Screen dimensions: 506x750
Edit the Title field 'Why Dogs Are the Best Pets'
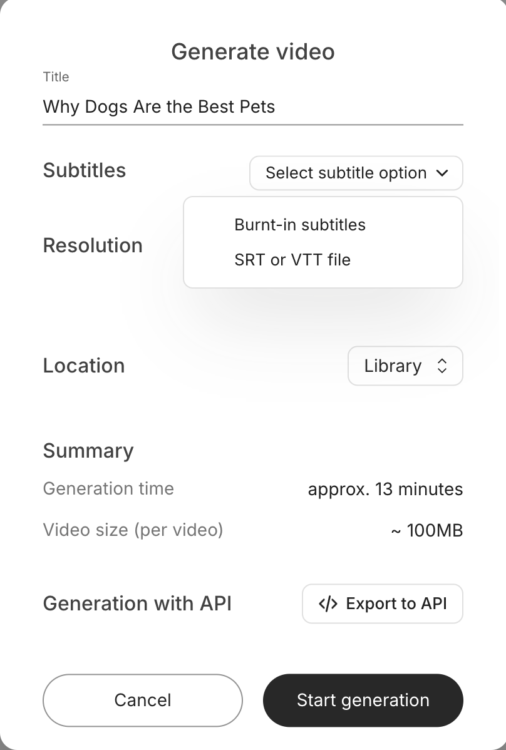pos(252,106)
